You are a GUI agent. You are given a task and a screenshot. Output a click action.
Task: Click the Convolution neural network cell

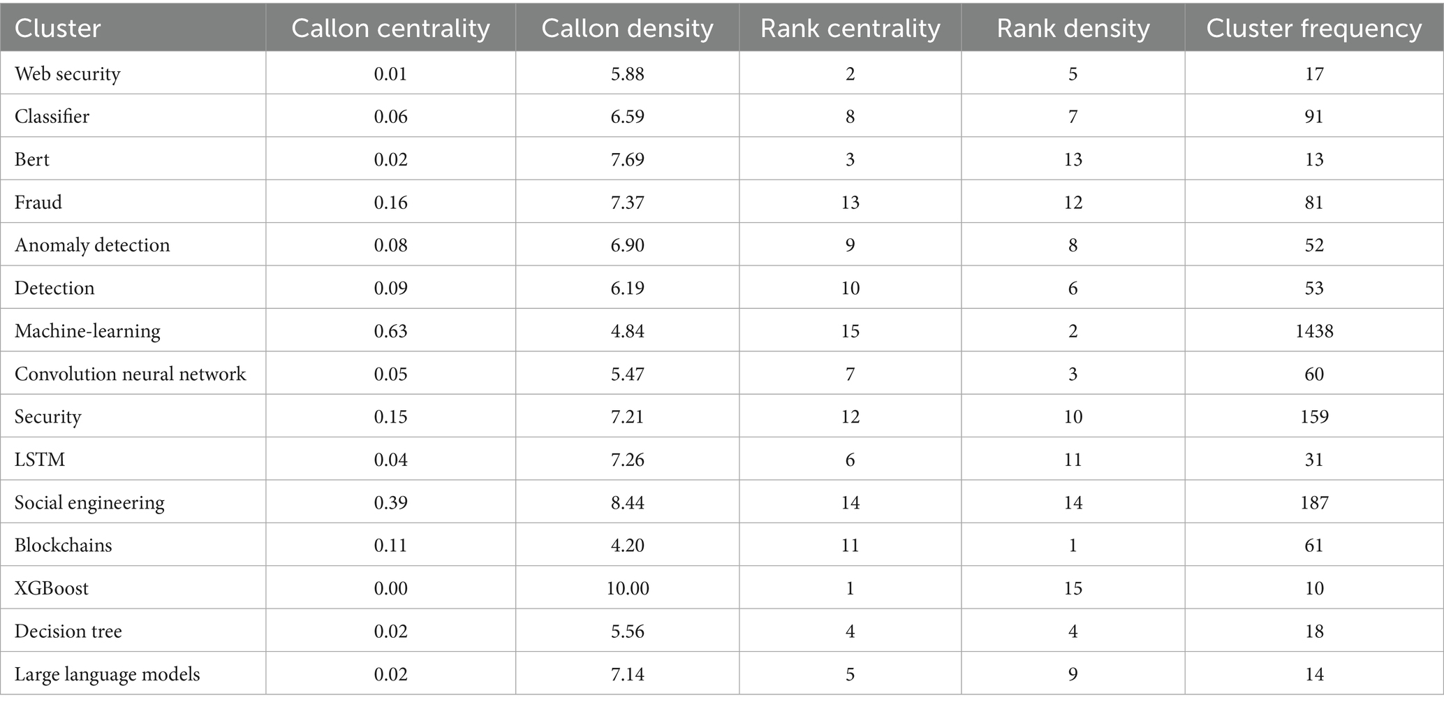(131, 374)
